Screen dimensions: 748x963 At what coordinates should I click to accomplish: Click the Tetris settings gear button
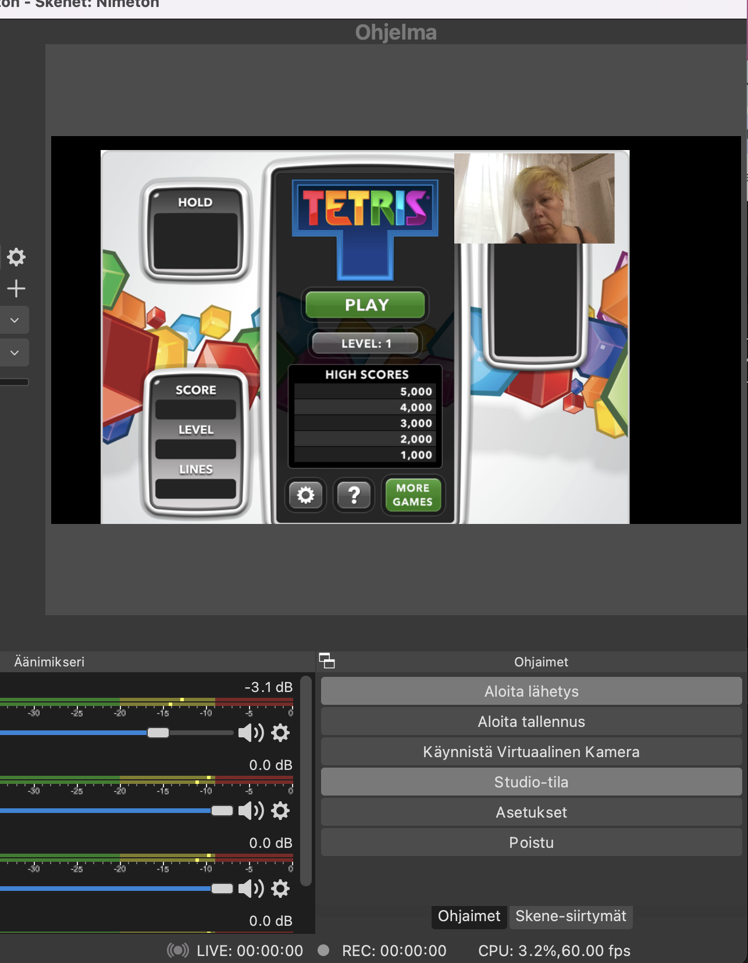point(305,495)
